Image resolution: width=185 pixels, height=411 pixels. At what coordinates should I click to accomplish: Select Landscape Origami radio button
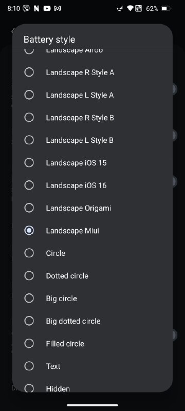(x=29, y=208)
